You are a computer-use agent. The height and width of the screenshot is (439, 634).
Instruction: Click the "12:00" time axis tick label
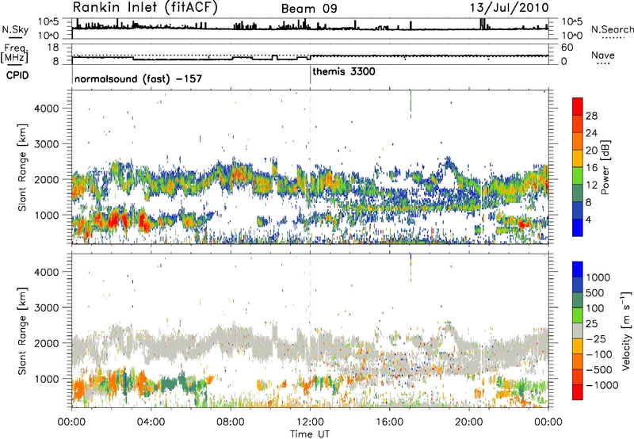point(310,422)
